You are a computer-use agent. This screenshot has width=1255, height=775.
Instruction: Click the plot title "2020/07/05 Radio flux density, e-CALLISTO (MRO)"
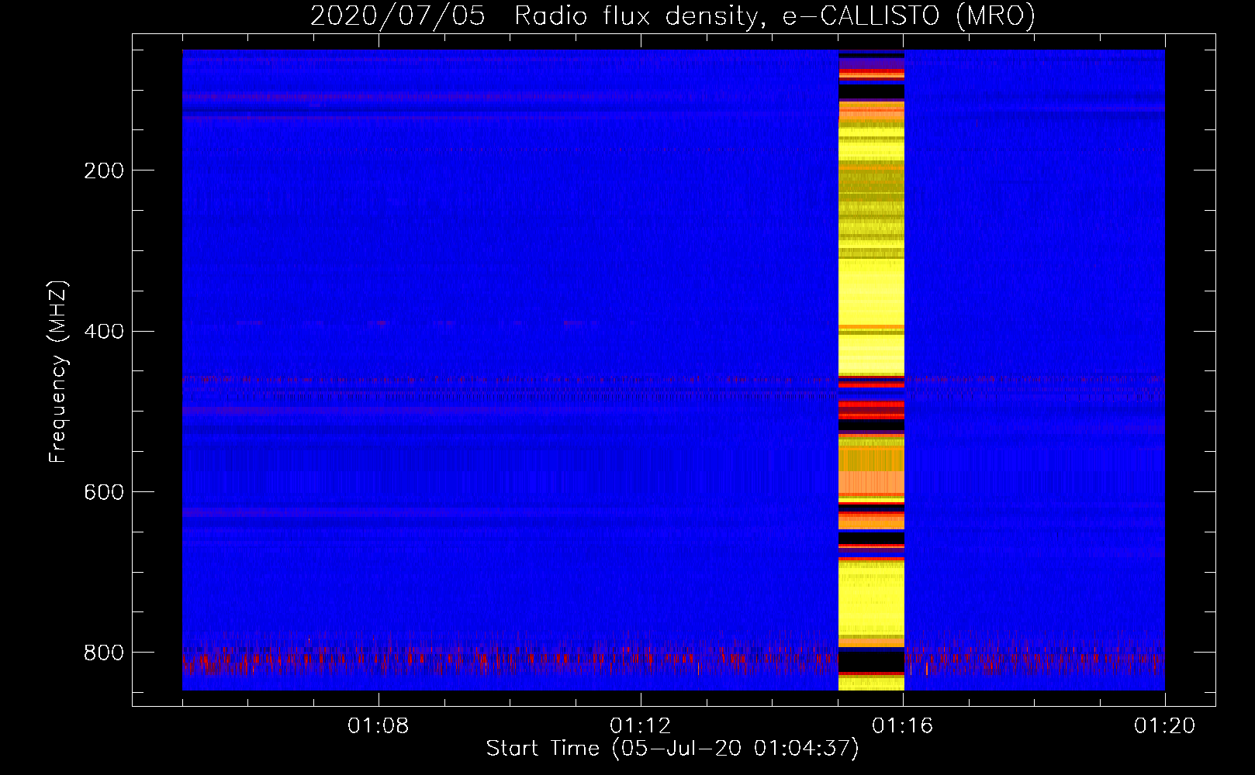[672, 15]
